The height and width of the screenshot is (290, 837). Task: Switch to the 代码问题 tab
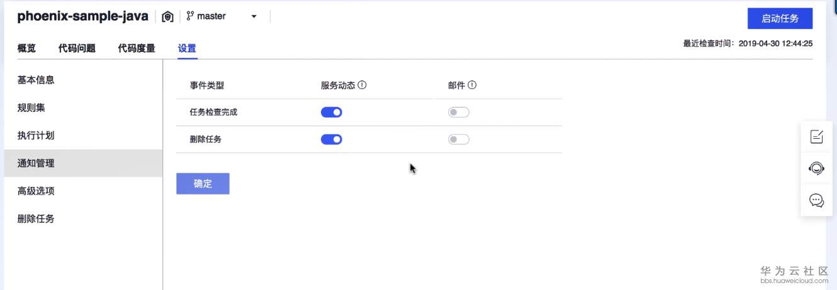77,48
